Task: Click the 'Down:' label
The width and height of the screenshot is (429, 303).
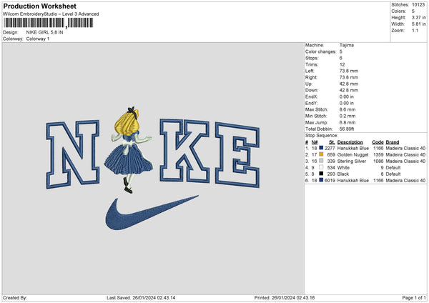Action: (312, 90)
